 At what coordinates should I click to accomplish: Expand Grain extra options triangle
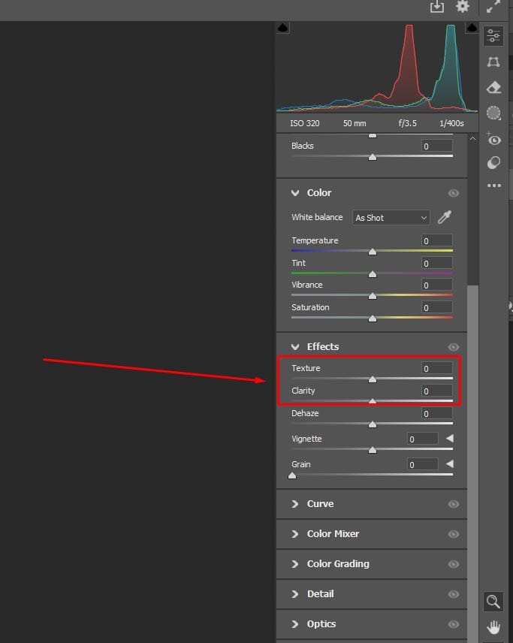point(450,463)
